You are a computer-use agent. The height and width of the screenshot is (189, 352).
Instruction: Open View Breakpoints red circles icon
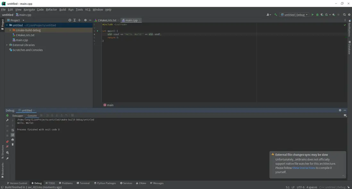pyautogui.click(x=7, y=142)
